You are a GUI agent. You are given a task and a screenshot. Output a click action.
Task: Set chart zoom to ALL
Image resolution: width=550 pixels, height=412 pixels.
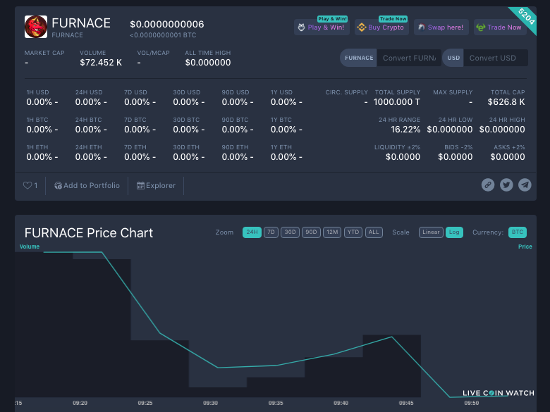pyautogui.click(x=374, y=232)
